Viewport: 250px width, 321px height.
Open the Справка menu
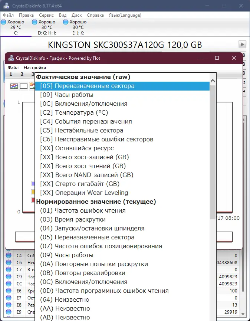pyautogui.click(x=95, y=15)
